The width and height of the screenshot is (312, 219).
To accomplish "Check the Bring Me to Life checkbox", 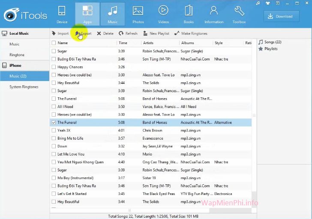I will coord(54,138).
